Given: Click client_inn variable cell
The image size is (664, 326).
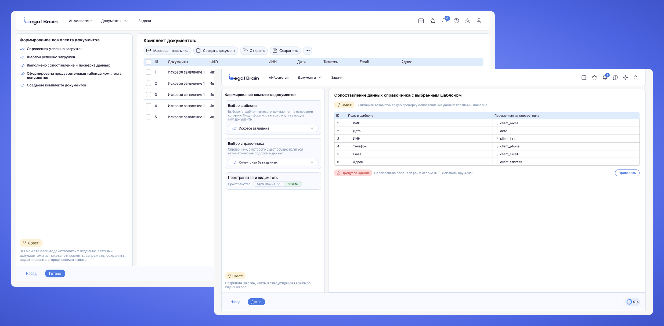Looking at the screenshot, I should [566, 139].
